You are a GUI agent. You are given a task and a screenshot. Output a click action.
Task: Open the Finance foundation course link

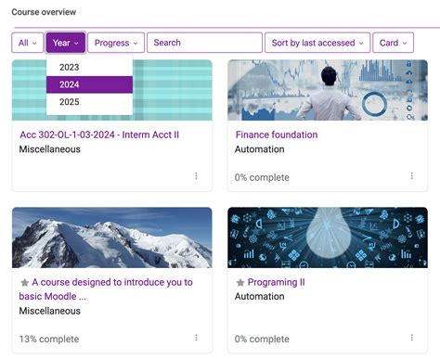pyautogui.click(x=277, y=135)
